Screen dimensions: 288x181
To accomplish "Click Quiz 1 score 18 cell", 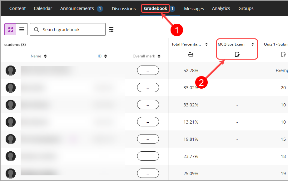I will coord(283,156).
